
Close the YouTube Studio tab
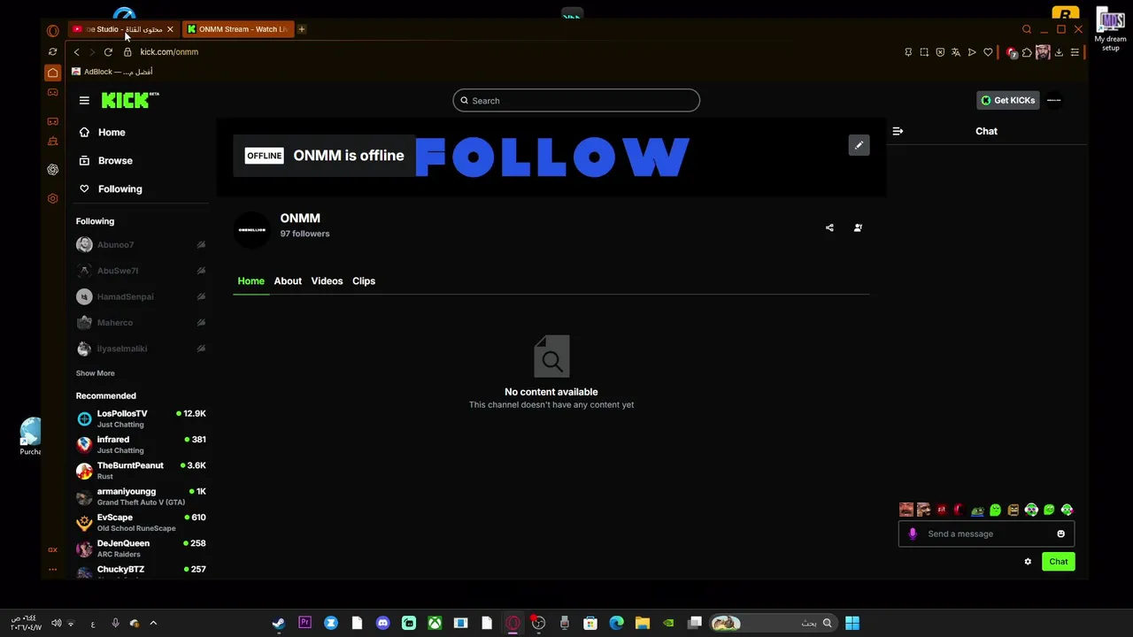coord(170,29)
